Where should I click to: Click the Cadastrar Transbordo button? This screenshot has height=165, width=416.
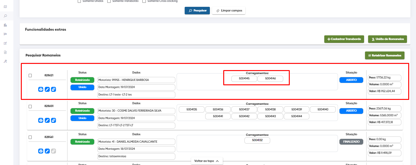pyautogui.click(x=344, y=39)
